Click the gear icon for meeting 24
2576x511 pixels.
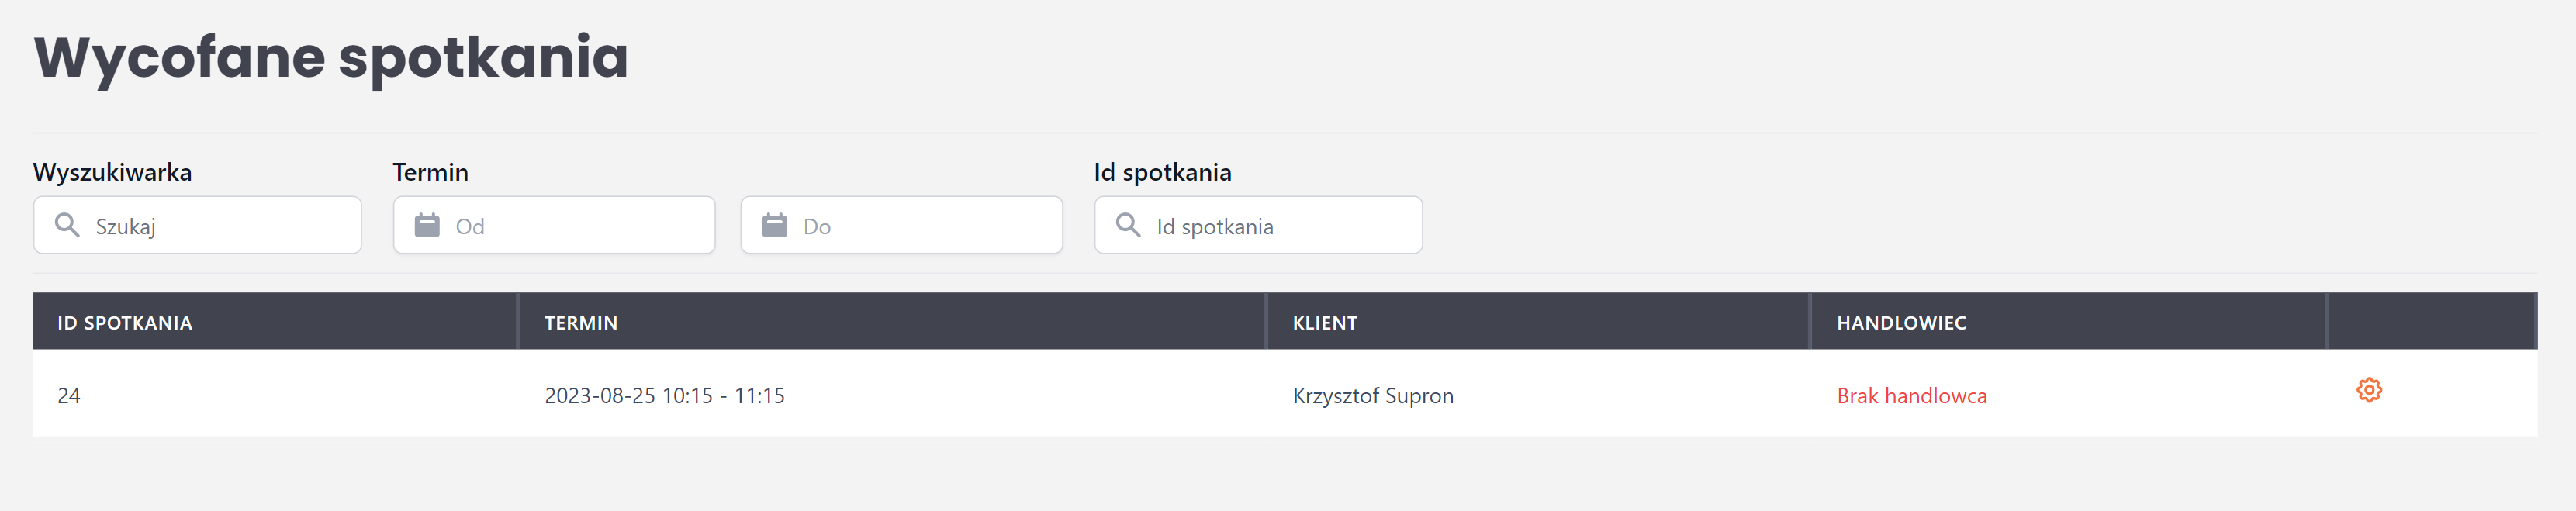pos(2368,390)
